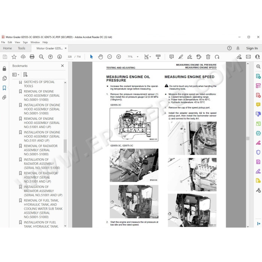Image resolution: width=262 pixels, height=262 pixels.
Task: Open the Fit page options tool
Action: 147,57
